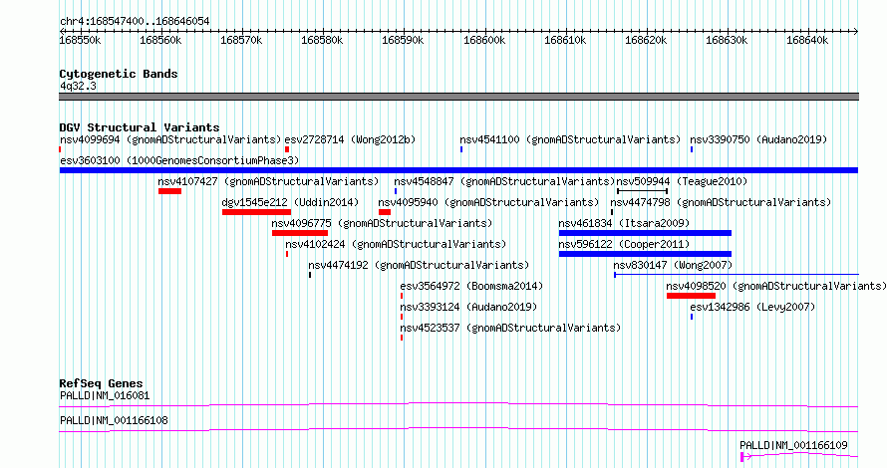Click the DGV Structural Variants track title

(x=140, y=127)
